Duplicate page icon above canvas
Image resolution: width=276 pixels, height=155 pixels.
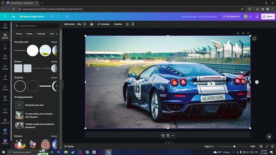[243, 33]
